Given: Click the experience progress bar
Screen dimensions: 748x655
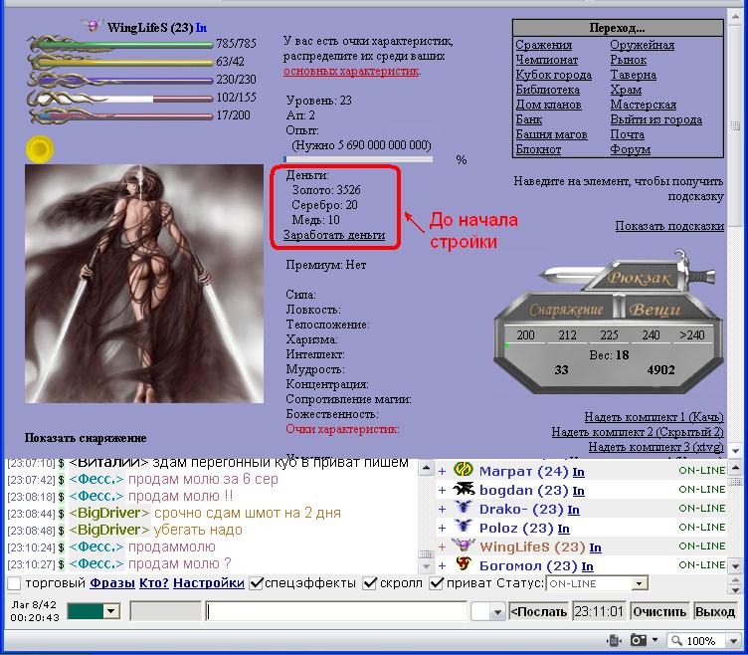Looking at the screenshot, I should tap(358, 159).
